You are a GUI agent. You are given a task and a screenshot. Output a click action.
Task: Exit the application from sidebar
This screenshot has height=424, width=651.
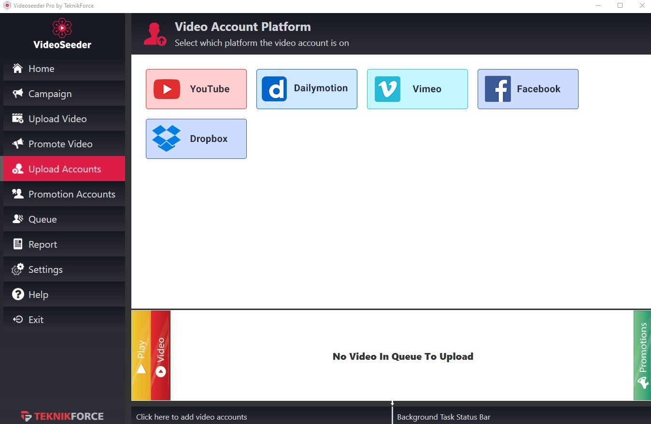point(36,320)
